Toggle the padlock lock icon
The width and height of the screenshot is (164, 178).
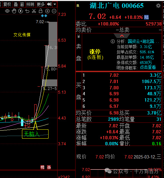click(x=41, y=11)
